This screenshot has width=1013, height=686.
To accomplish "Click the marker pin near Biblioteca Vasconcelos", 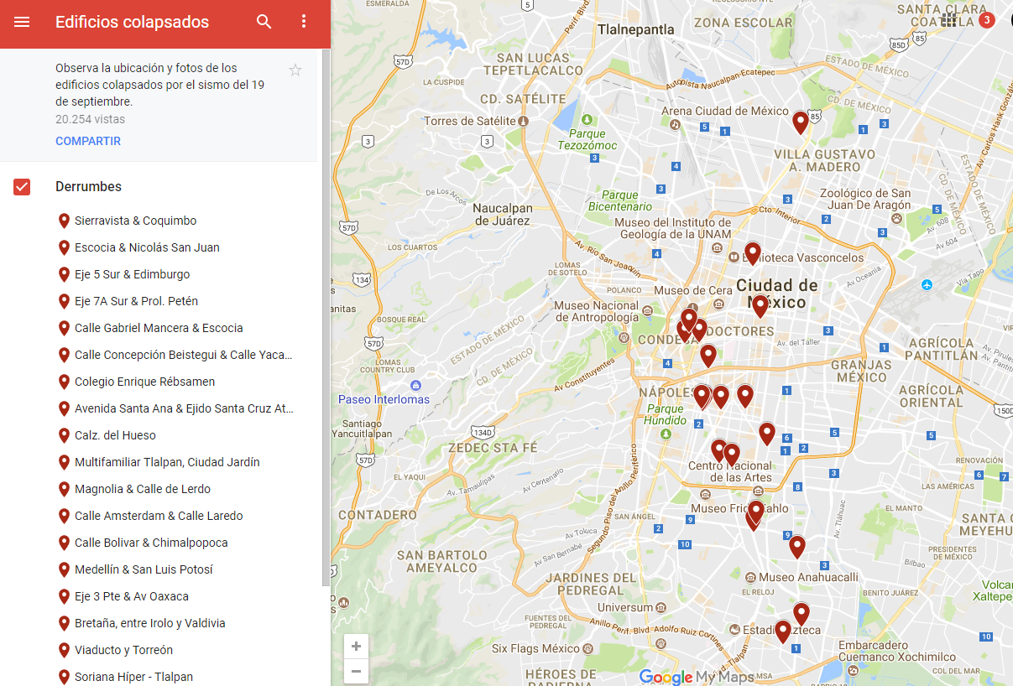I will click(x=753, y=252).
